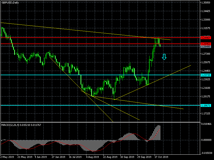Click the 1.27300 price scale label
This screenshot has height=160, width=214.
(206, 54)
